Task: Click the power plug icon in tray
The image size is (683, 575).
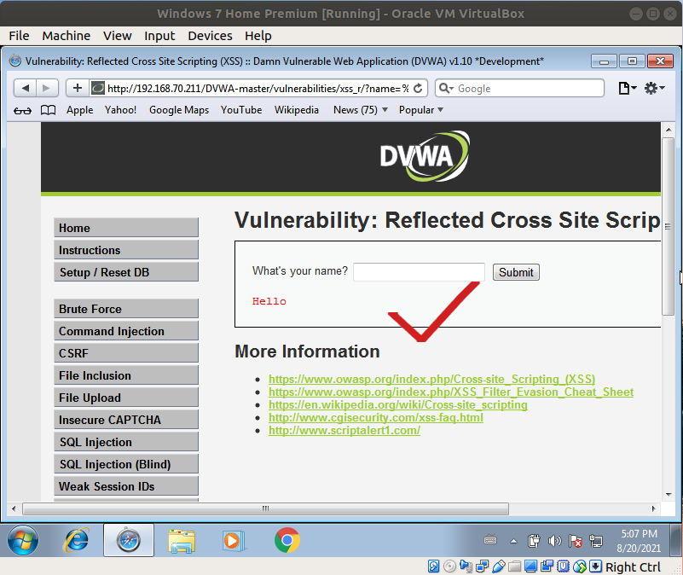Action: click(x=534, y=541)
